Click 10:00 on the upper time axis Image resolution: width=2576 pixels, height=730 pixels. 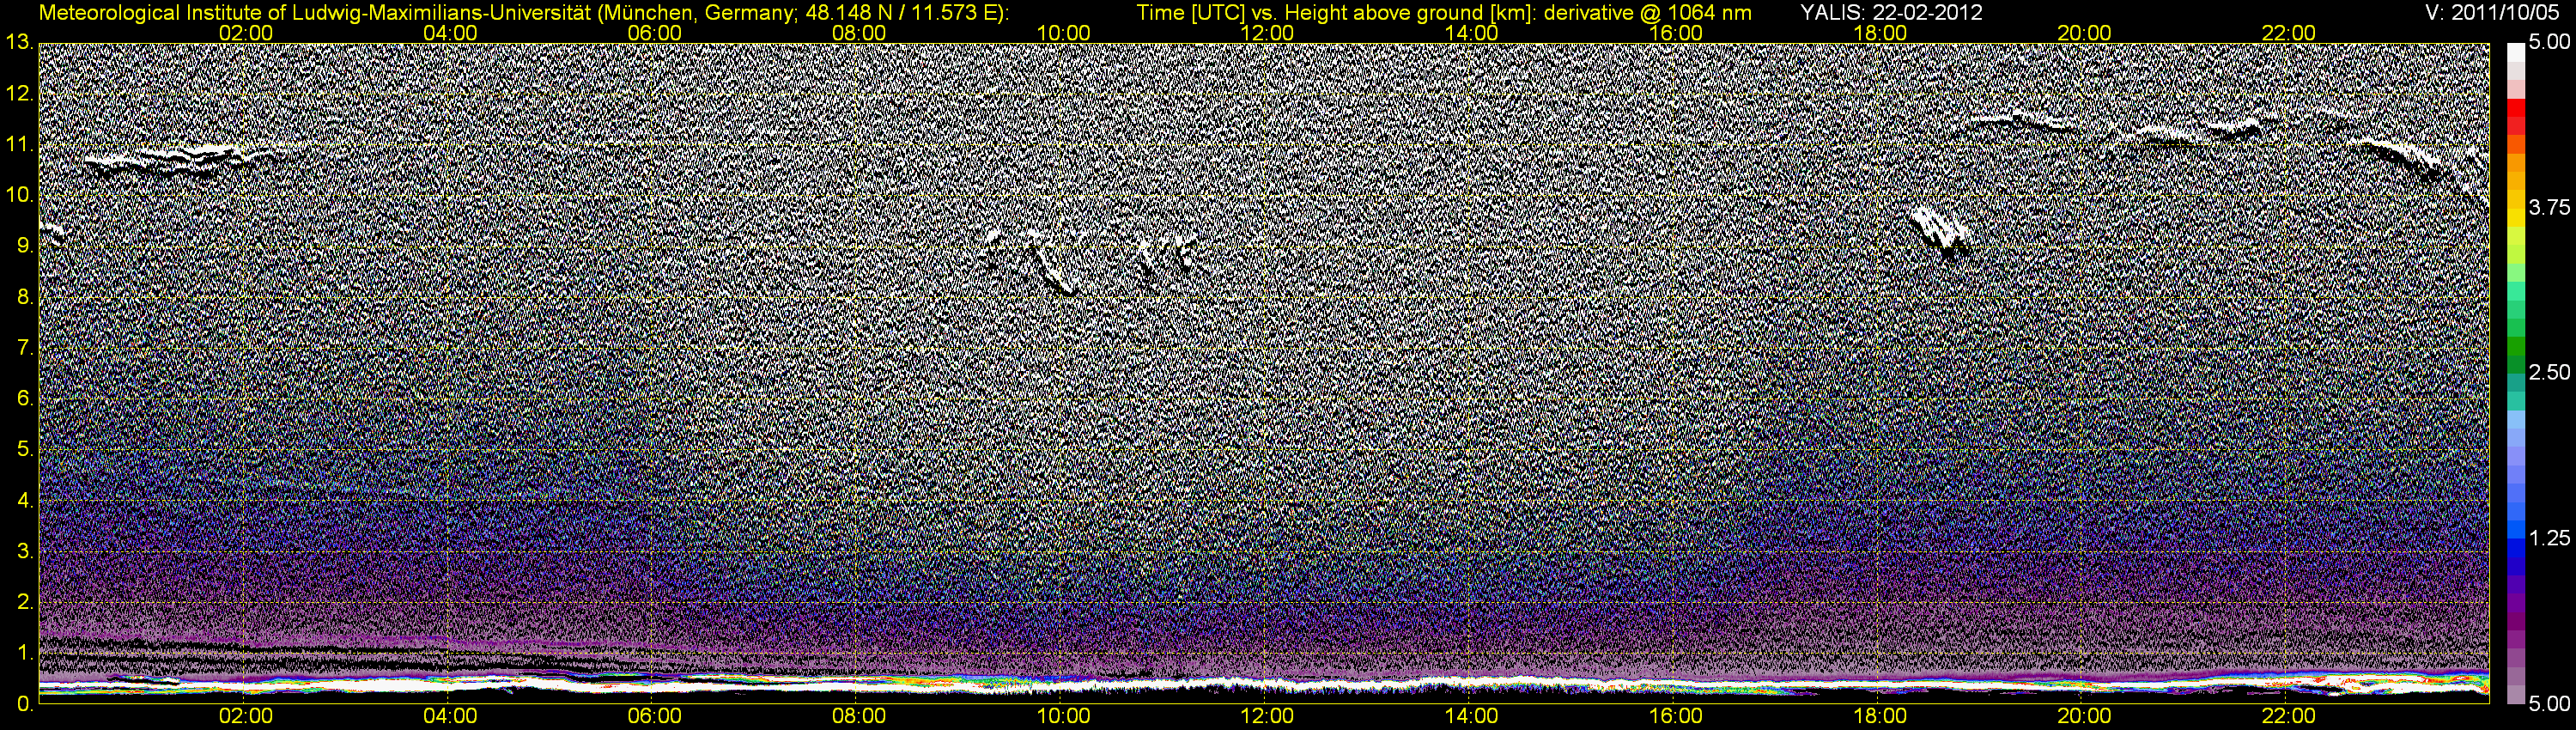[x=1063, y=33]
